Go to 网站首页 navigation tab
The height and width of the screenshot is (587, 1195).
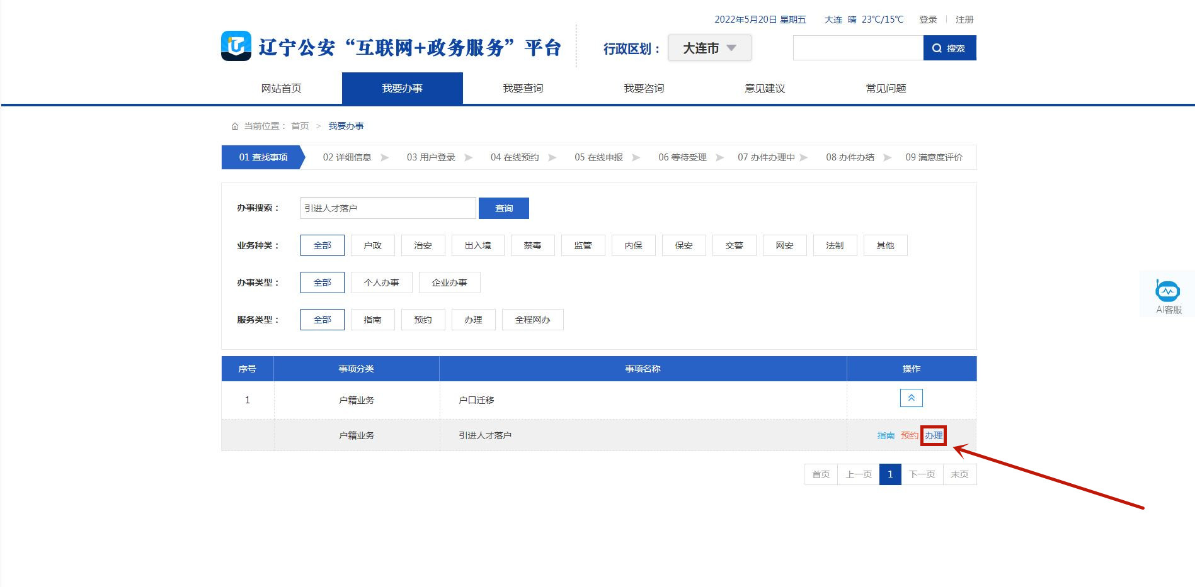point(281,89)
